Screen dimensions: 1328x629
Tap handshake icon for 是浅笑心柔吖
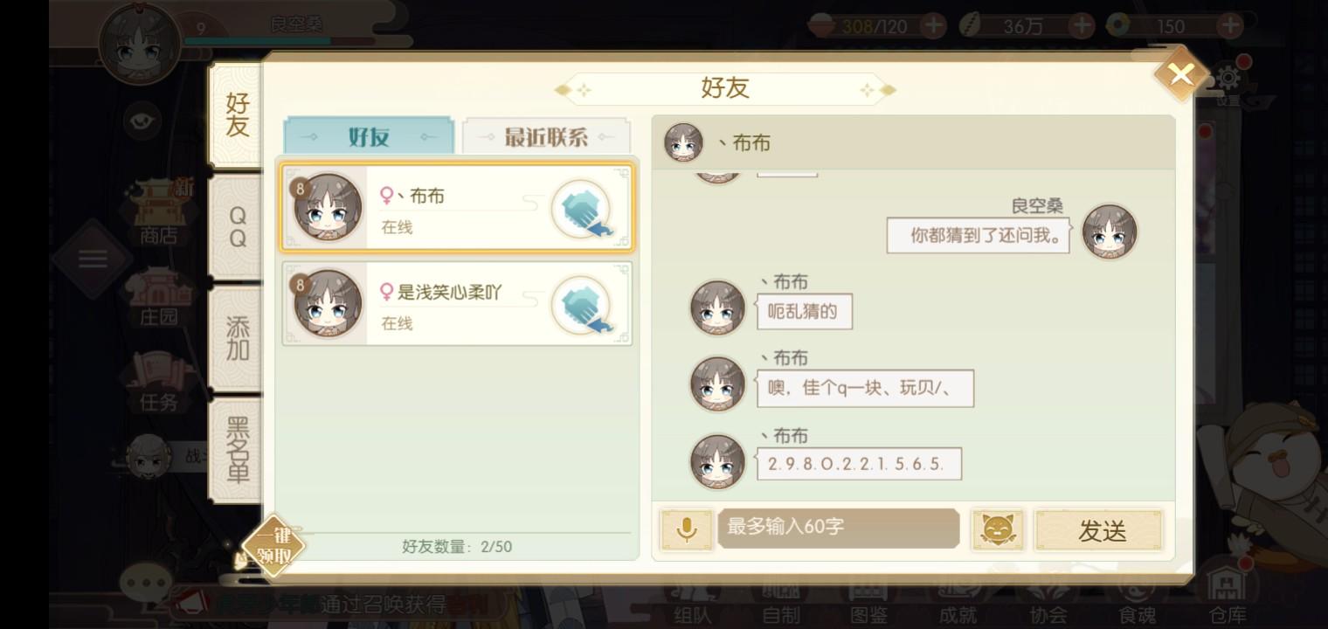click(583, 305)
